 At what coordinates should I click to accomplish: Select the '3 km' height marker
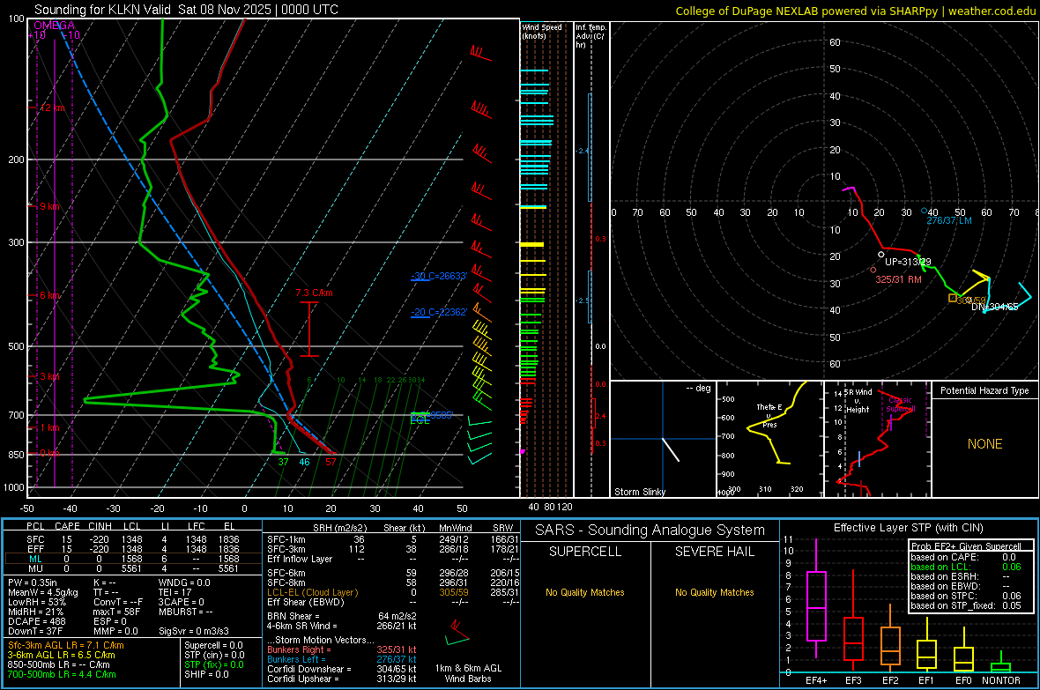pyautogui.click(x=49, y=376)
